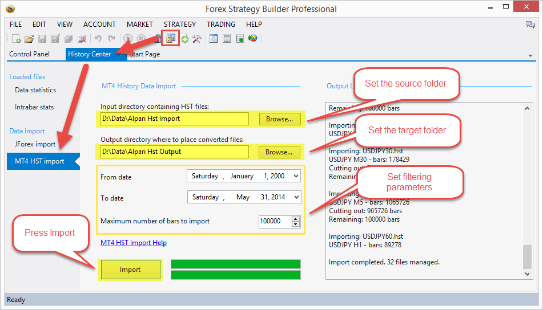Click output log scrollbar down arrow
This screenshot has height=310, width=543.
527,274
